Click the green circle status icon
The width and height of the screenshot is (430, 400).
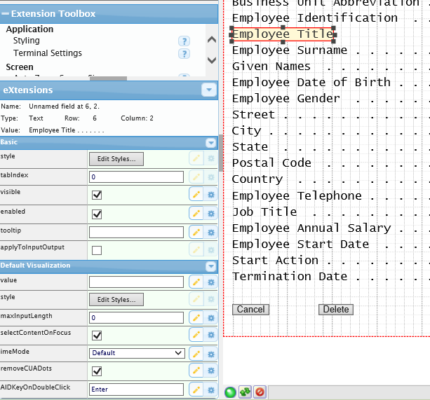tap(230, 392)
